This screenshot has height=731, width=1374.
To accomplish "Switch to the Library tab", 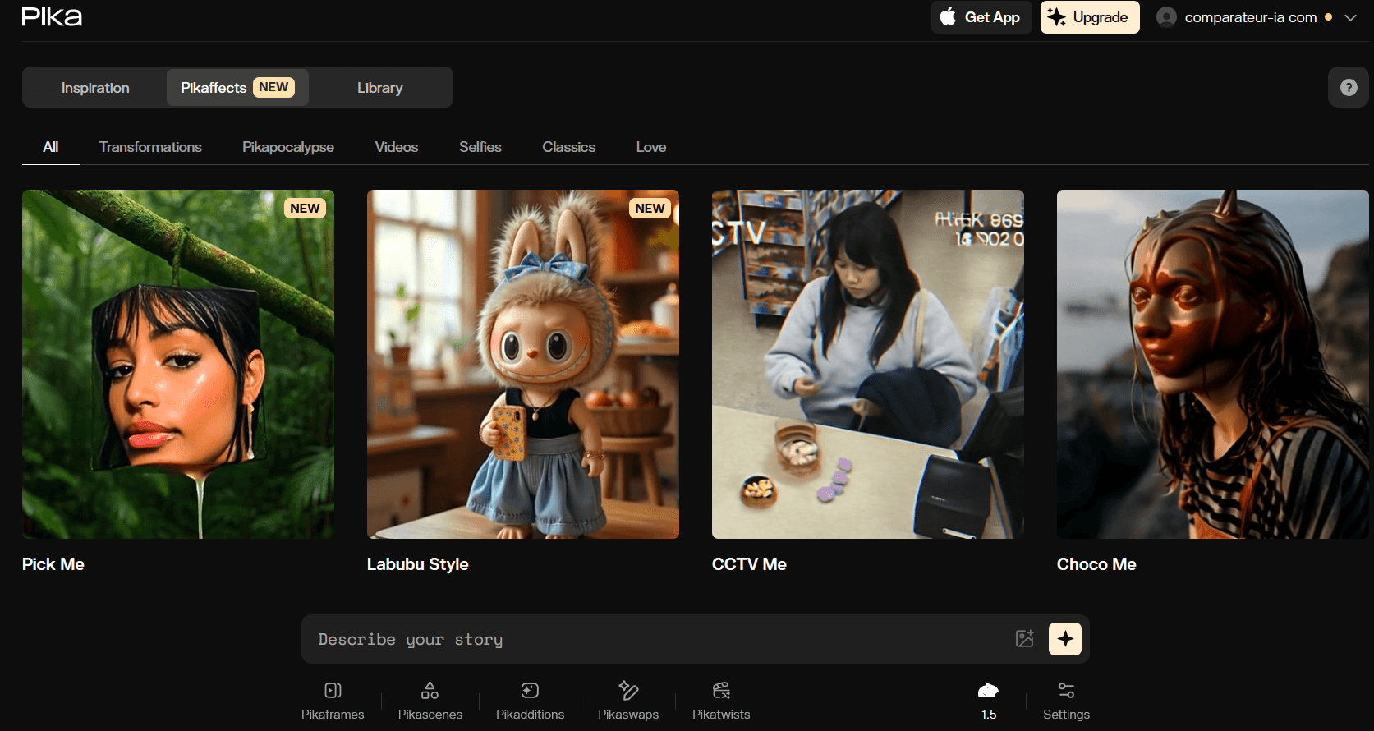I will point(379,88).
